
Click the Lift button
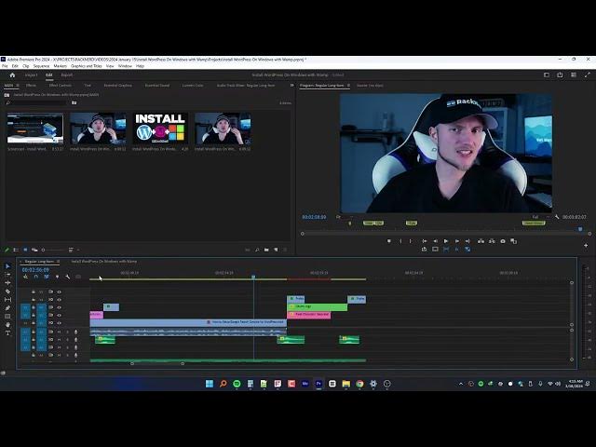(x=481, y=241)
